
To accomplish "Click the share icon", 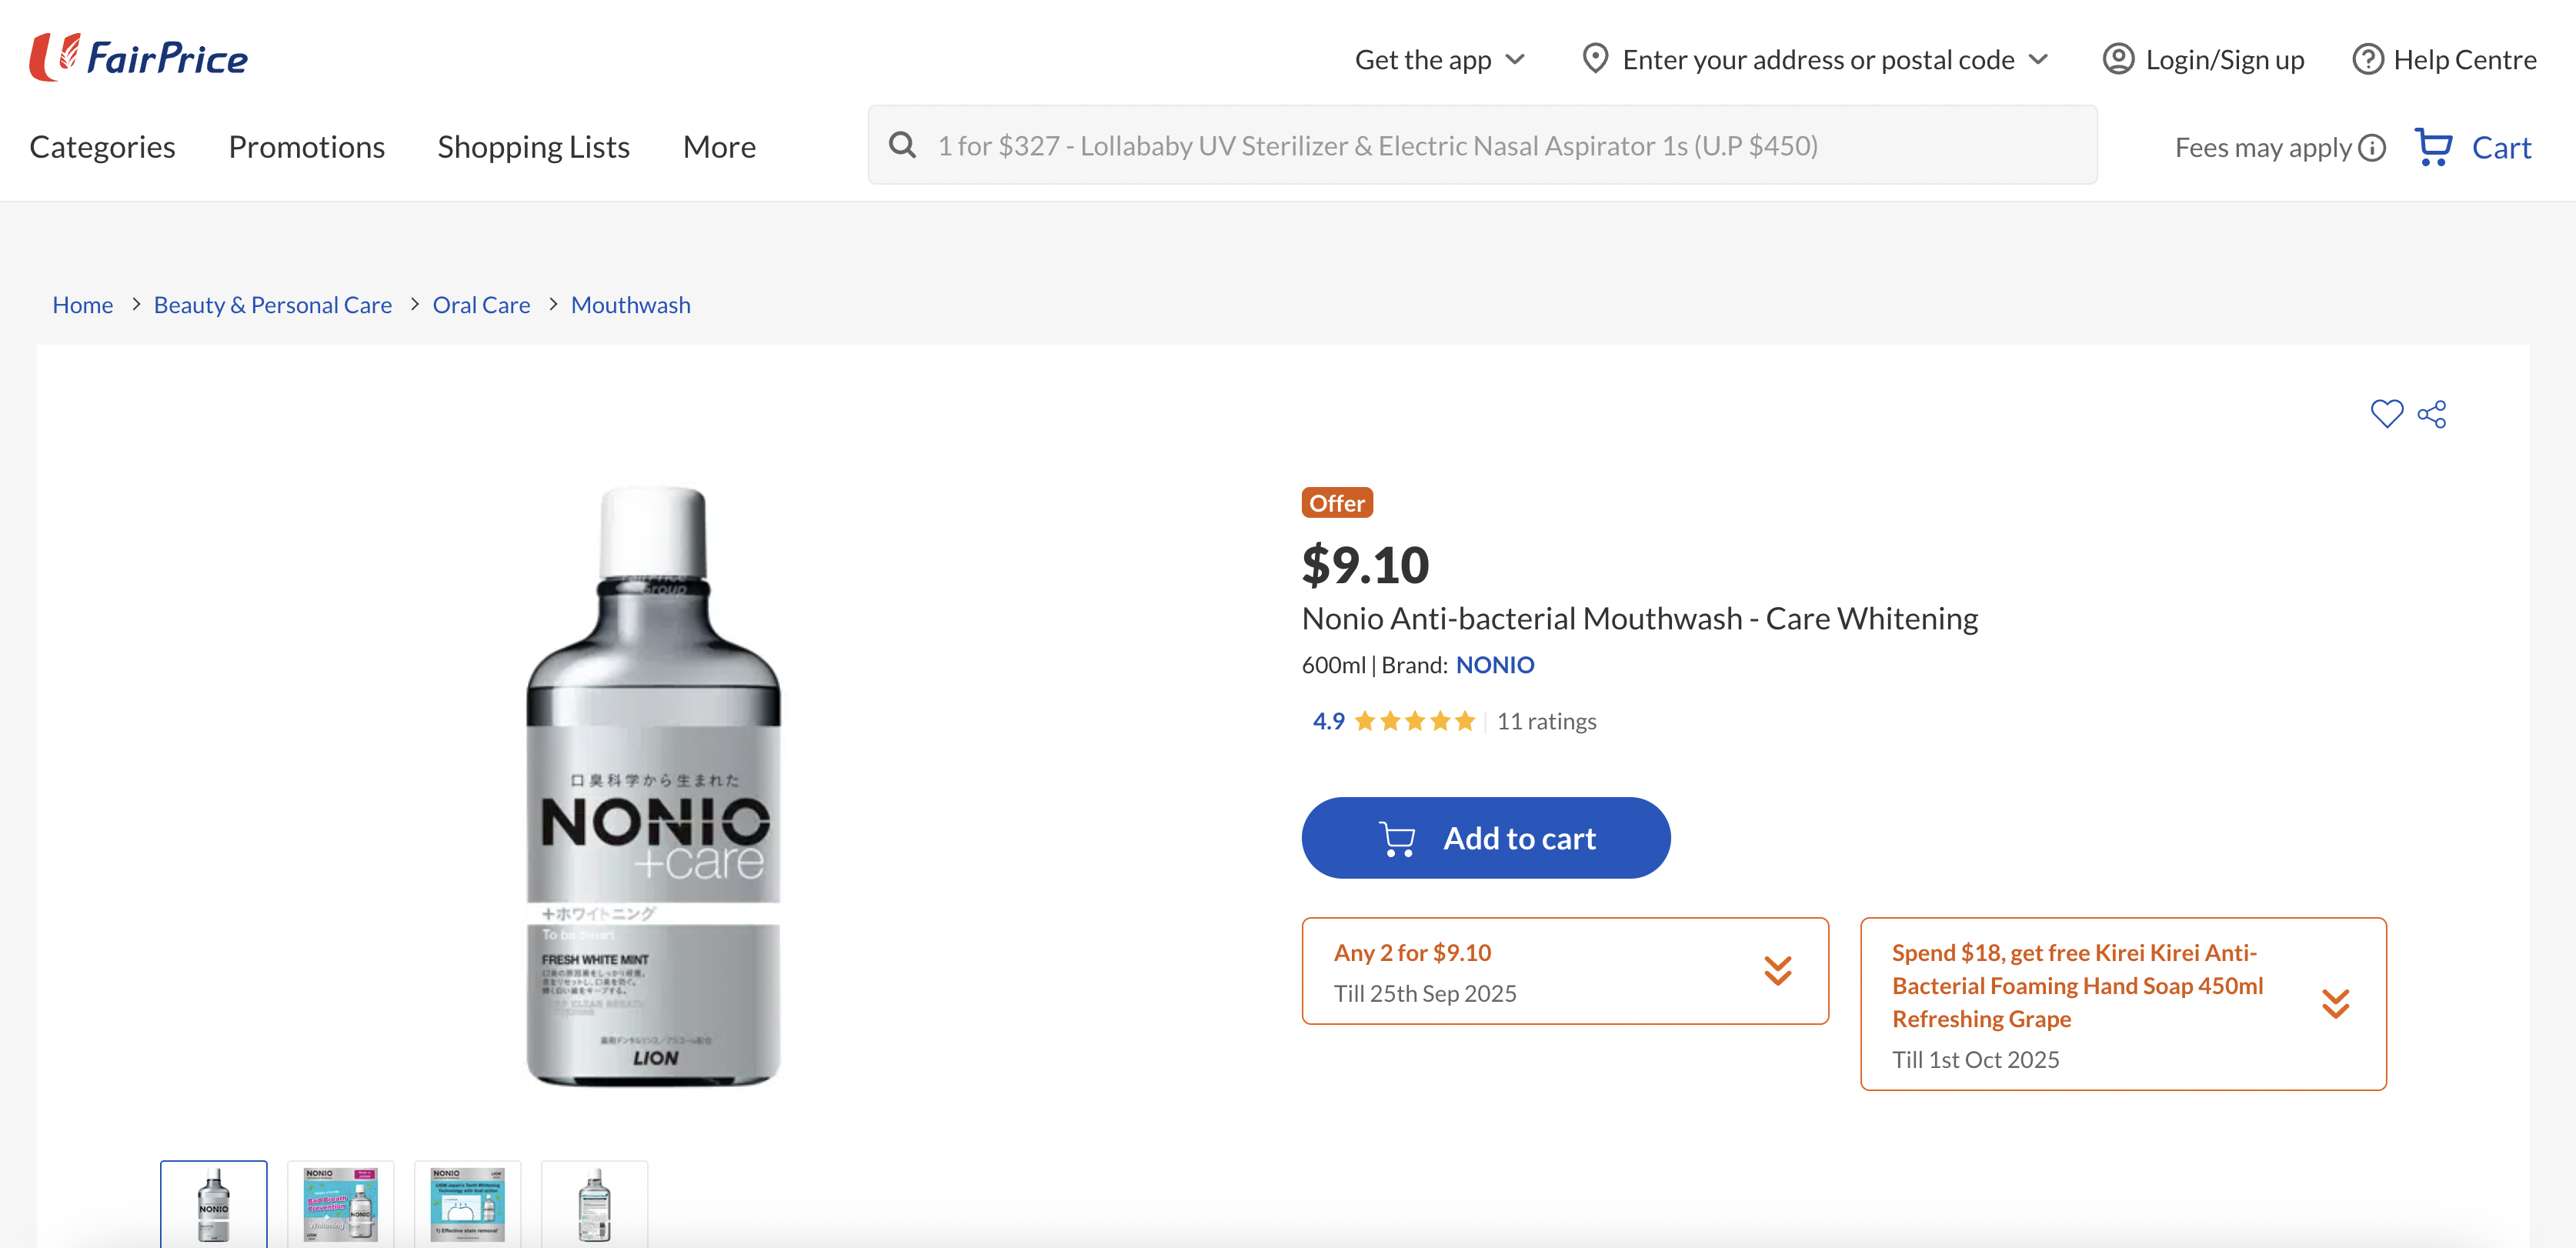I will pyautogui.click(x=2432, y=413).
